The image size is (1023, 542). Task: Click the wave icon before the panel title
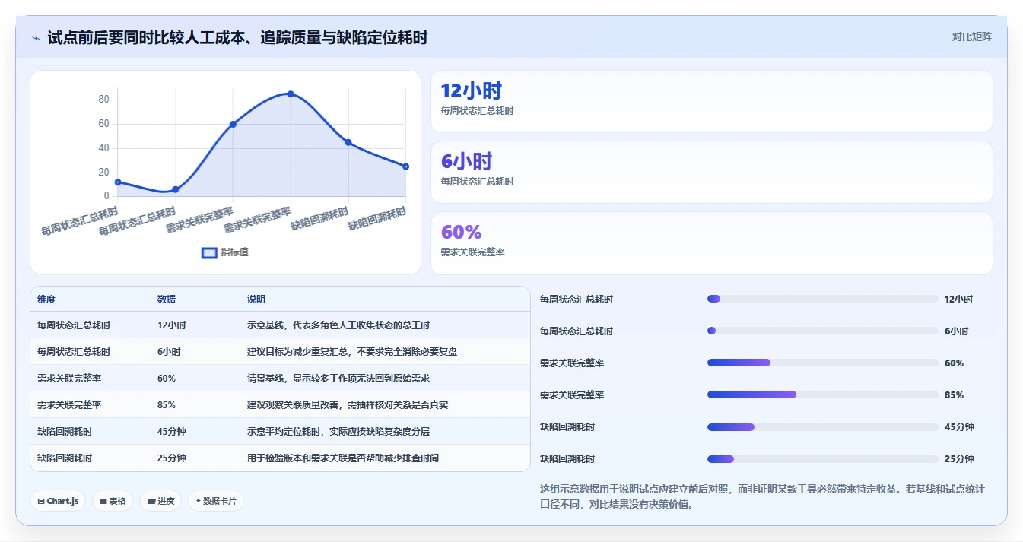pyautogui.click(x=37, y=37)
